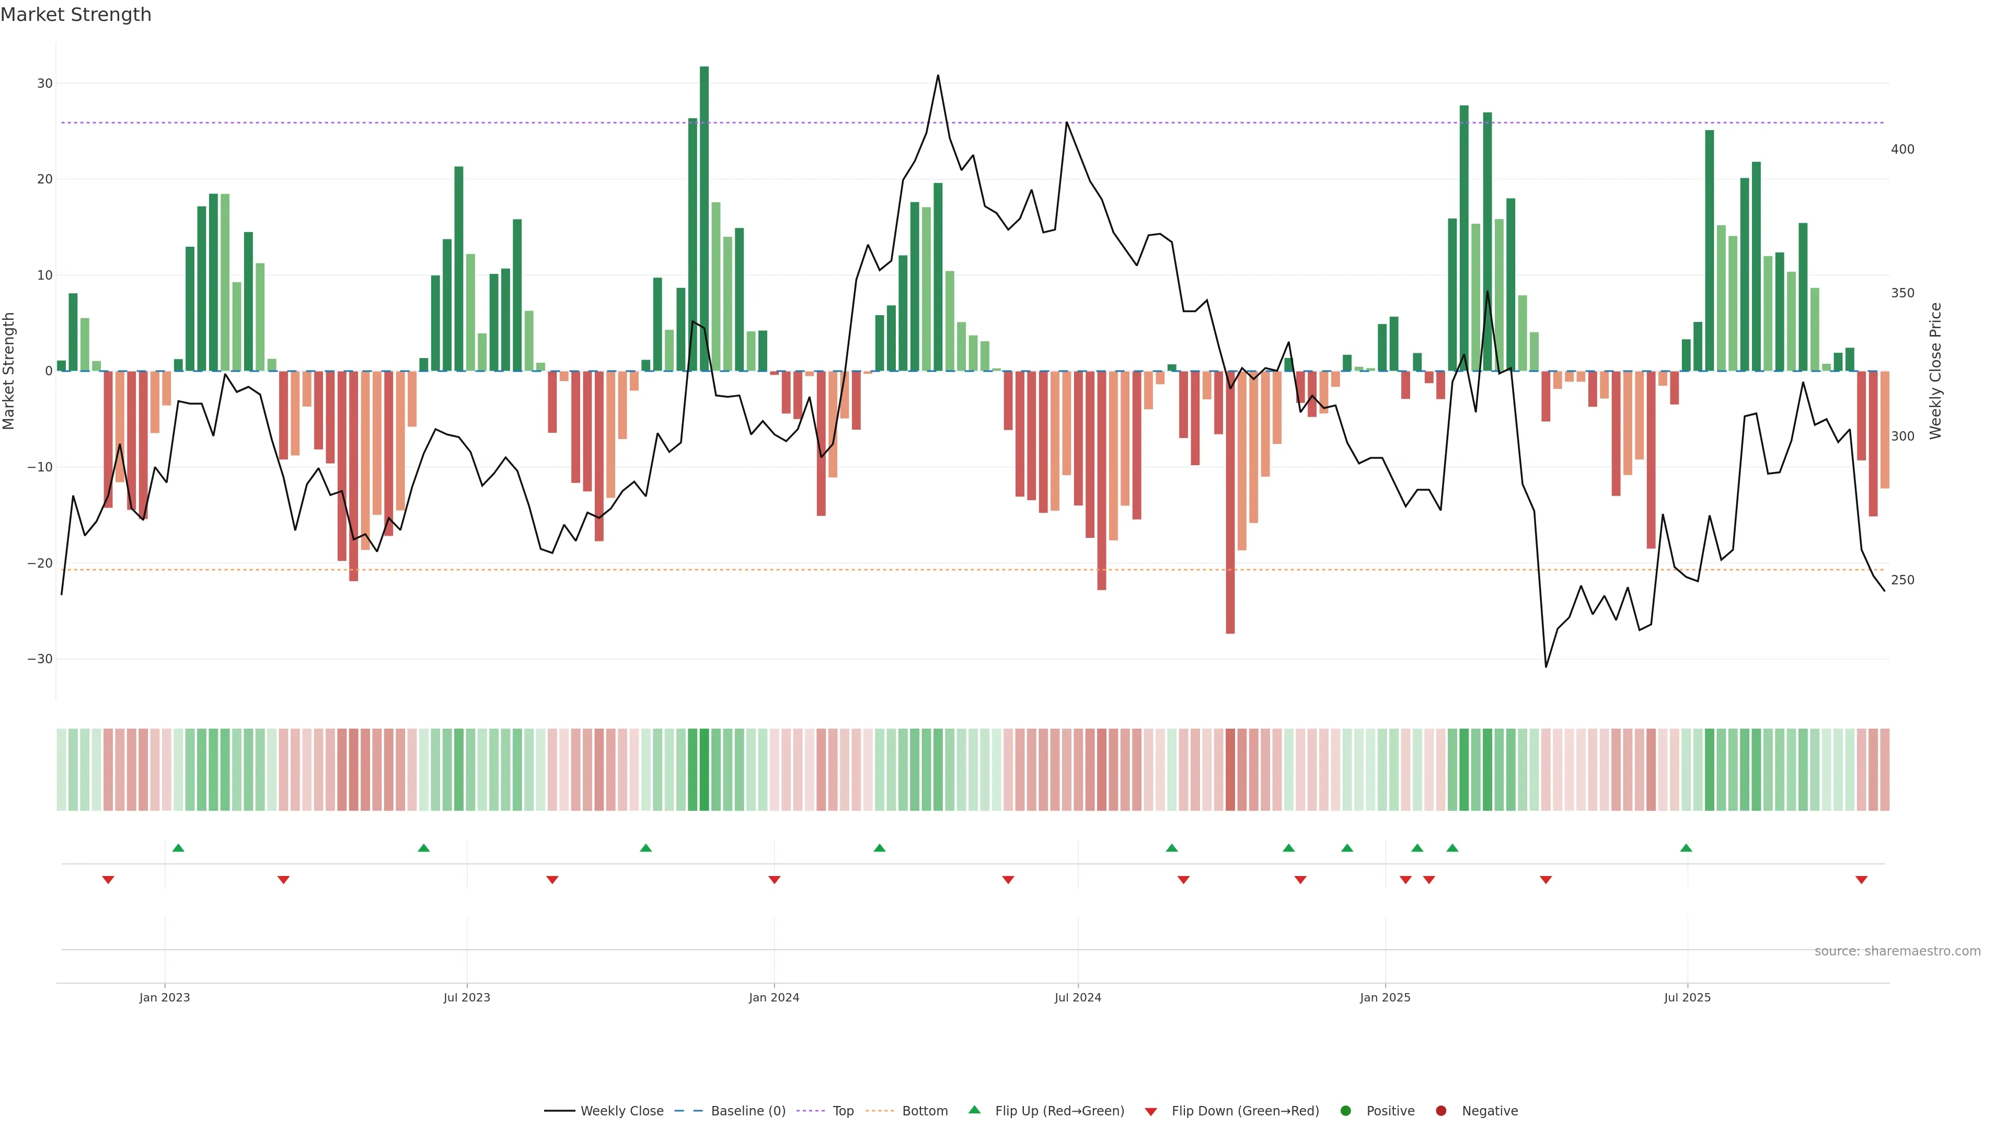Click the green Flip Up legend triangle
The width and height of the screenshot is (2007, 1129).
(x=974, y=1110)
